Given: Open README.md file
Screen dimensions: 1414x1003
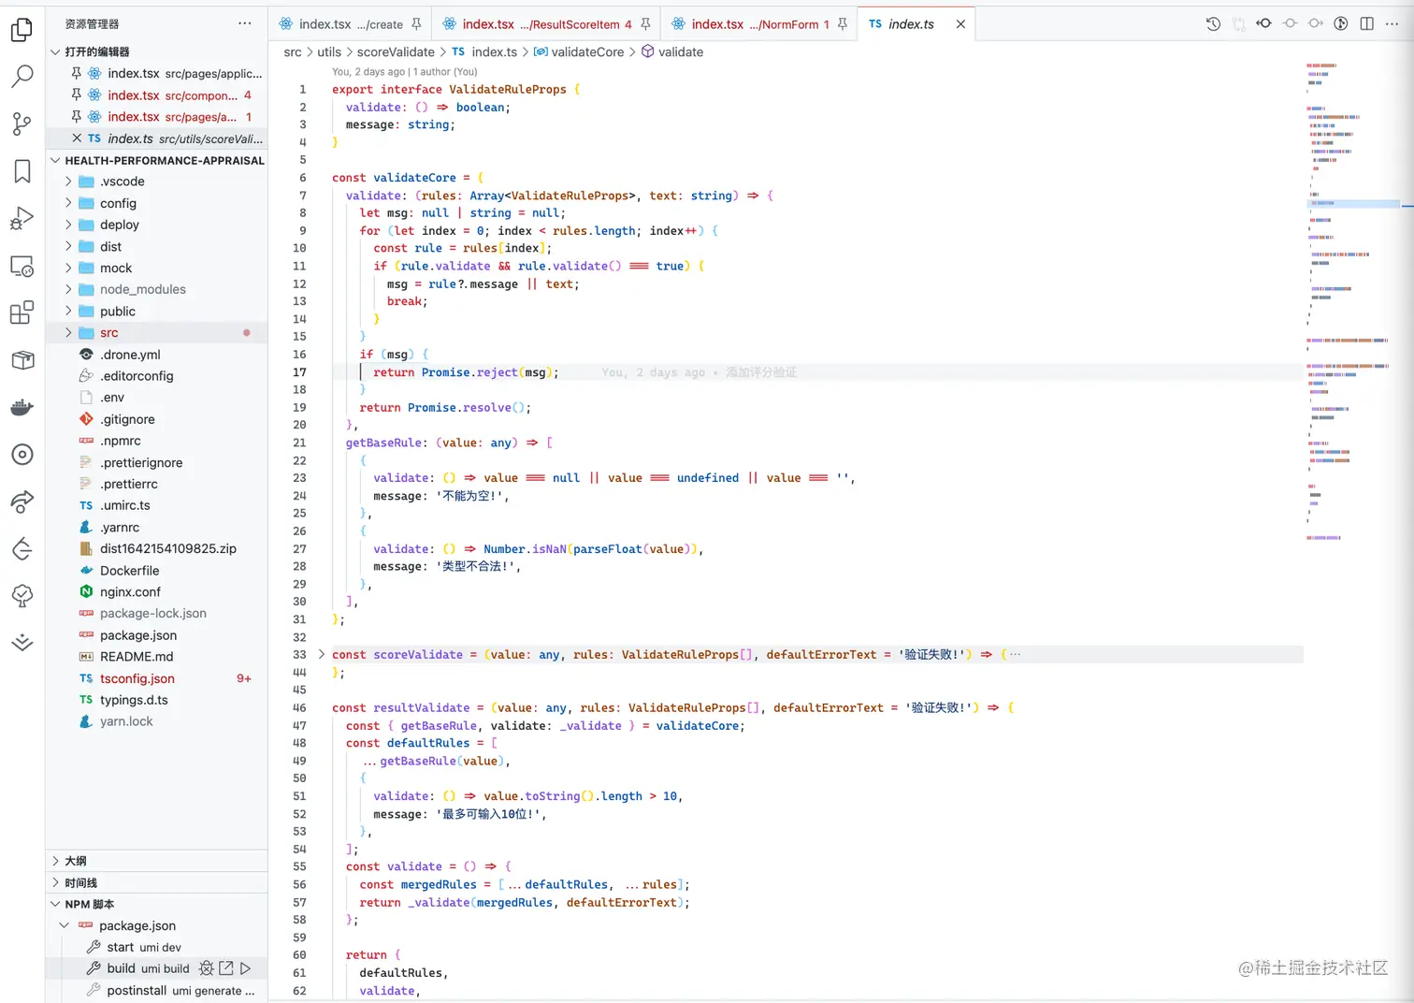Looking at the screenshot, I should click(156, 657).
